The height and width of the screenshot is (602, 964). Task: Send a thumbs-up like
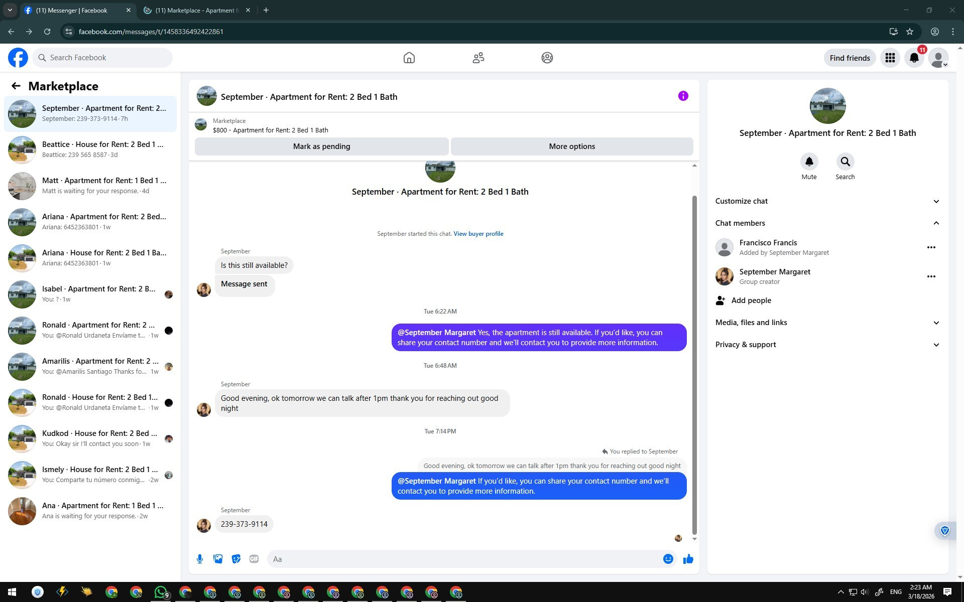pos(688,559)
